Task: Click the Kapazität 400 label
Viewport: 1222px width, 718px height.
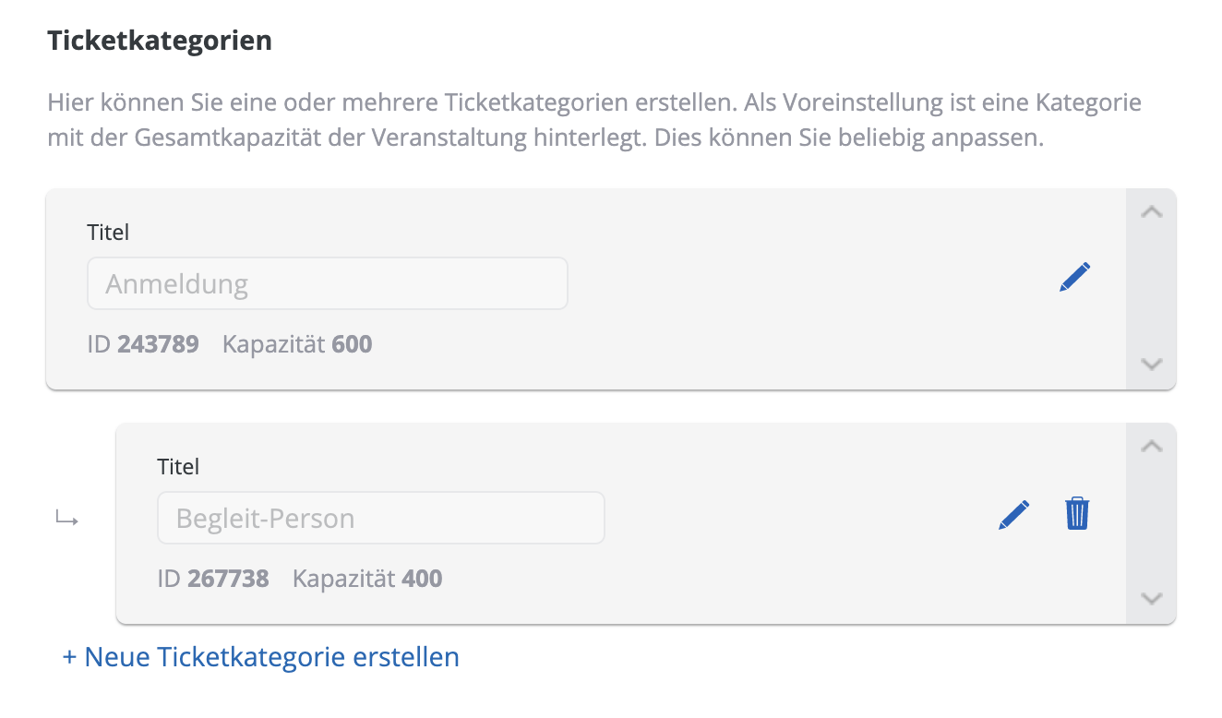Action: coord(367,580)
